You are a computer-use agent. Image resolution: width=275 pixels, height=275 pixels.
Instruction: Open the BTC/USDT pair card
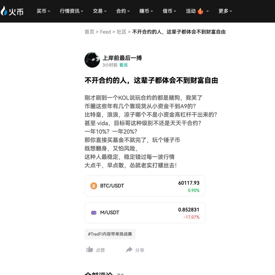point(145,186)
